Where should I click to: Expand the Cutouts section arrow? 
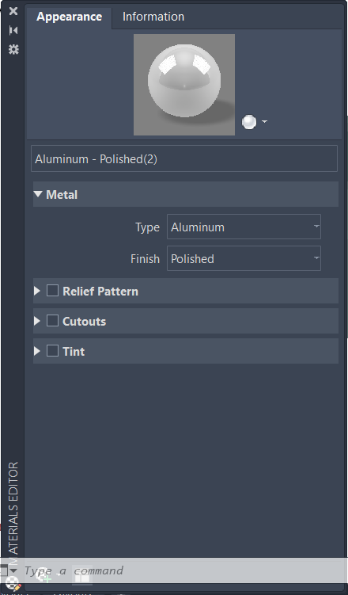point(36,321)
